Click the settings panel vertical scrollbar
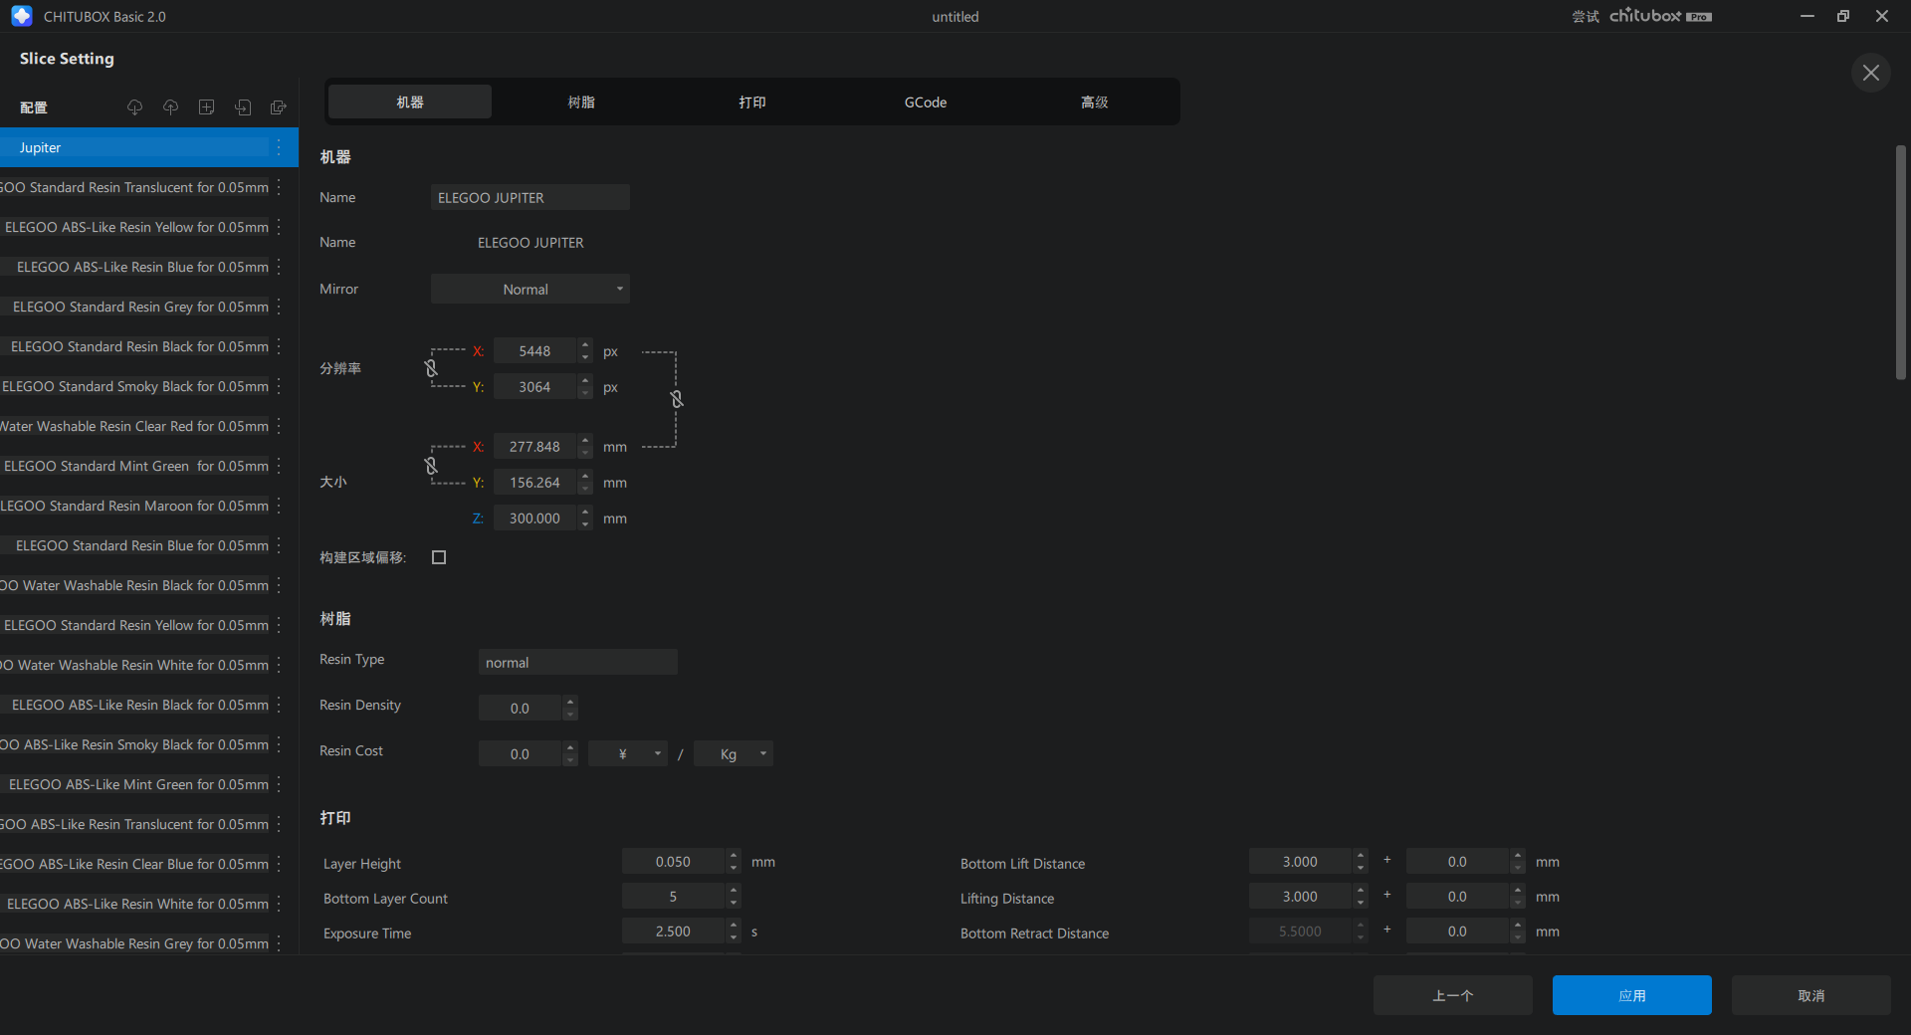 tap(1900, 263)
